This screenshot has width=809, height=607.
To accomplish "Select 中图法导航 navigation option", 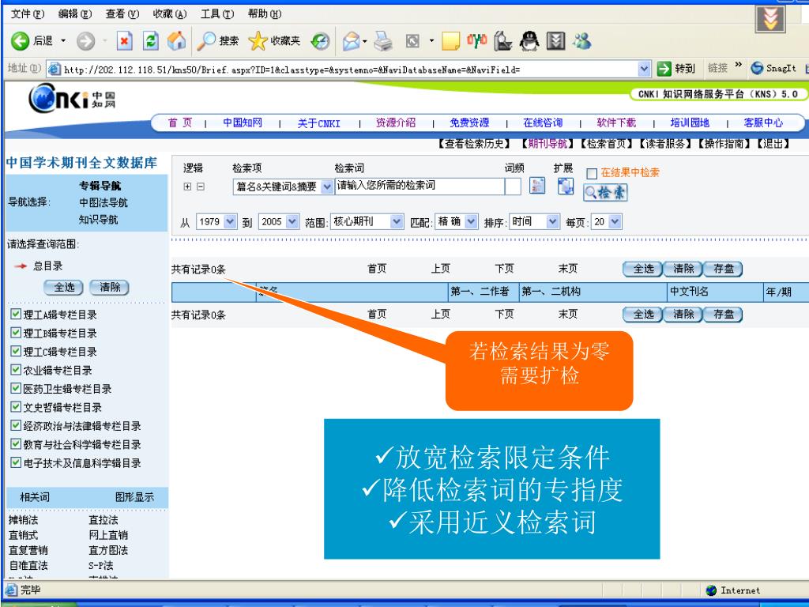I will coord(103,202).
